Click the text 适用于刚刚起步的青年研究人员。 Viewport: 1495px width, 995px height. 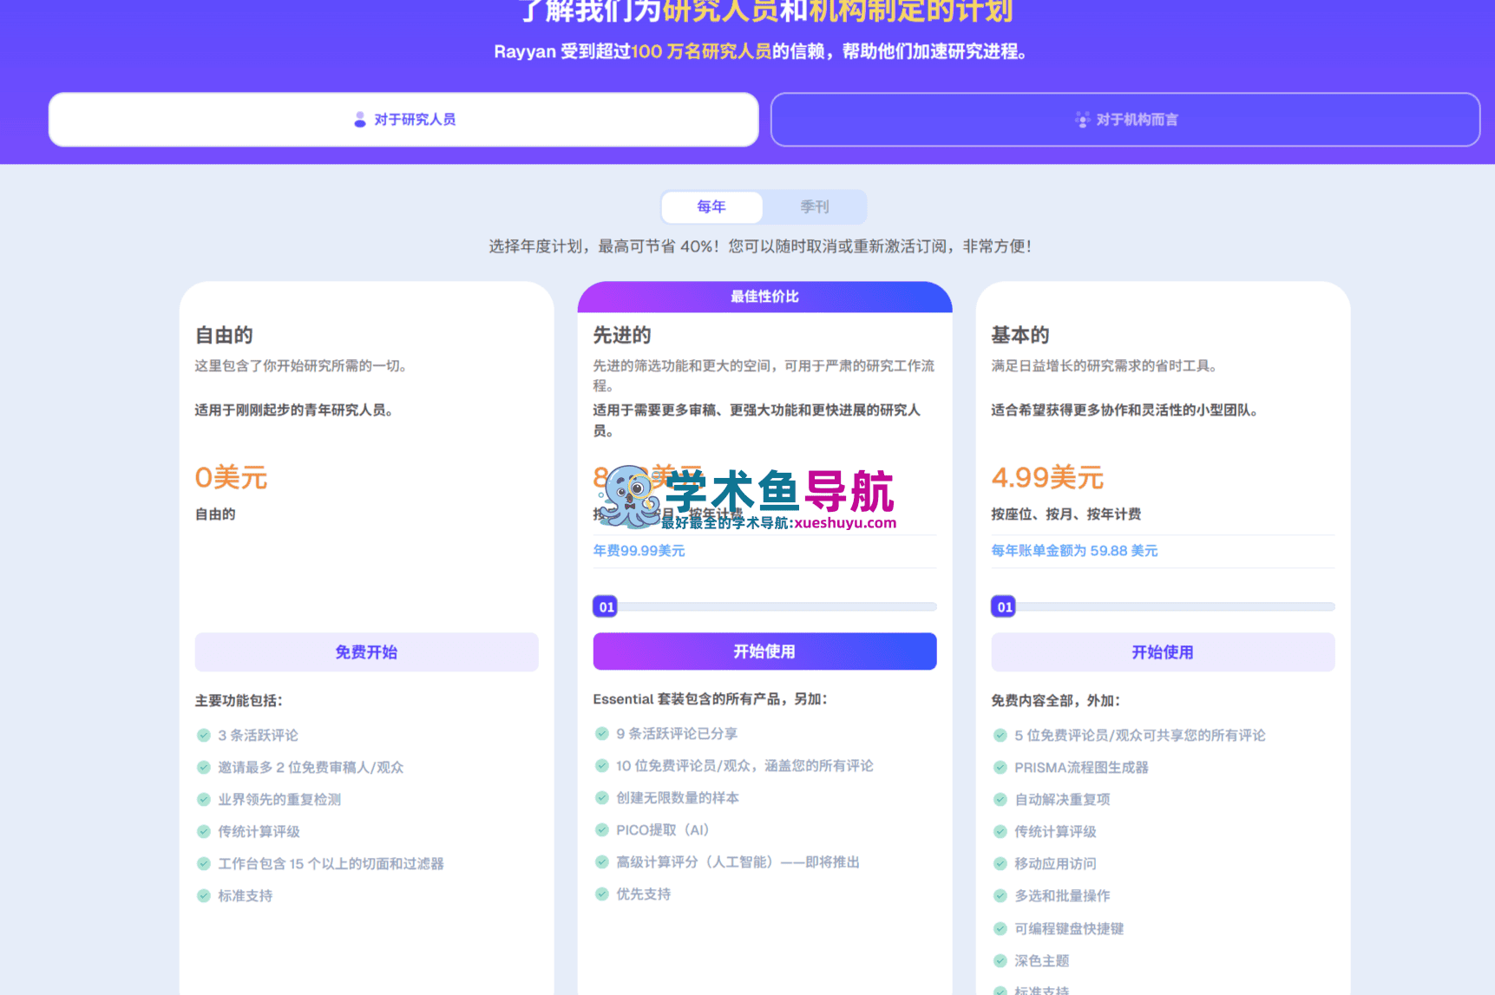294,410
